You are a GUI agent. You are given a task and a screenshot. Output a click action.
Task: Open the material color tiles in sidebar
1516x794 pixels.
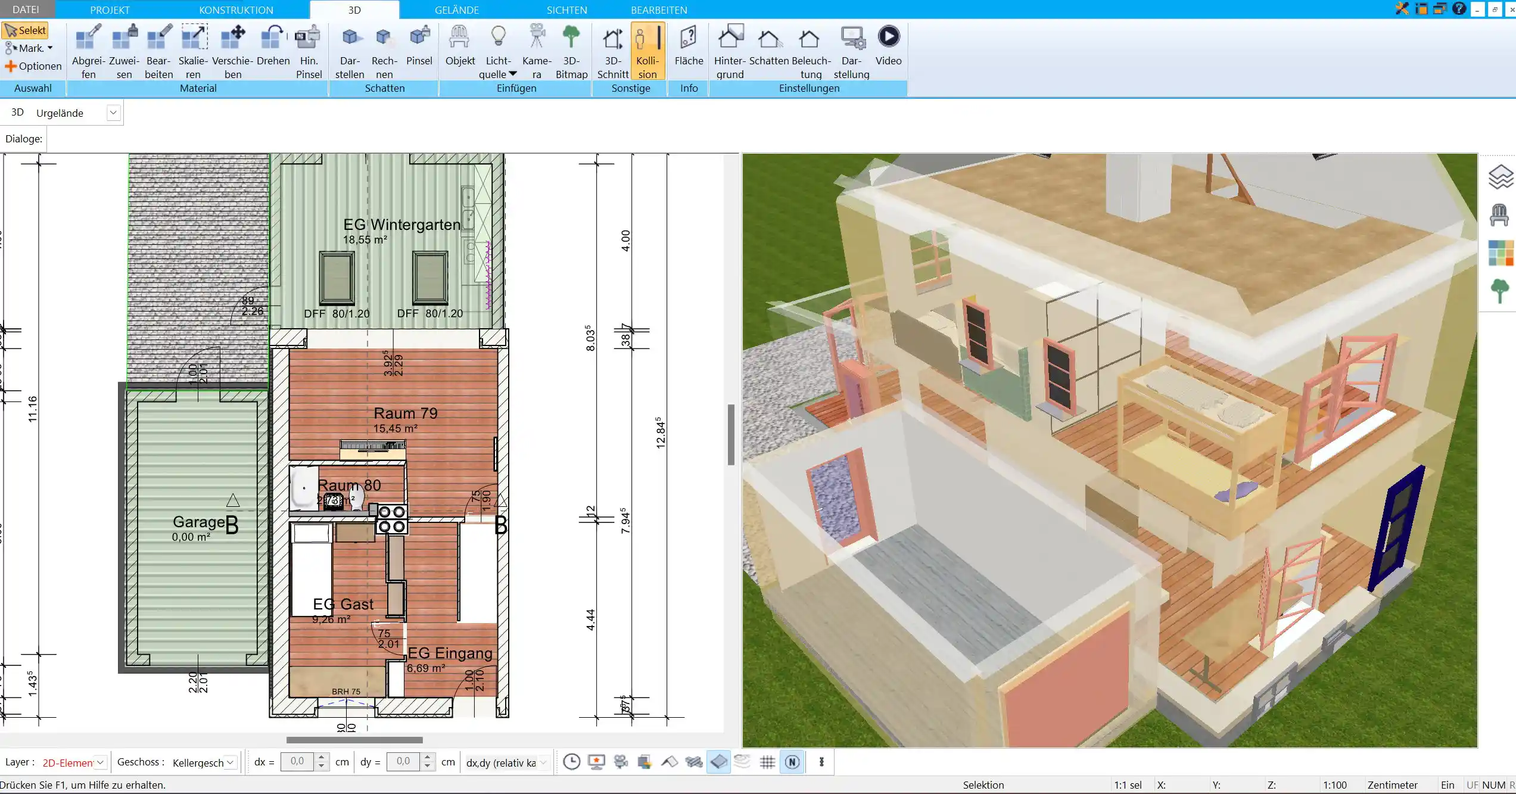pyautogui.click(x=1501, y=253)
